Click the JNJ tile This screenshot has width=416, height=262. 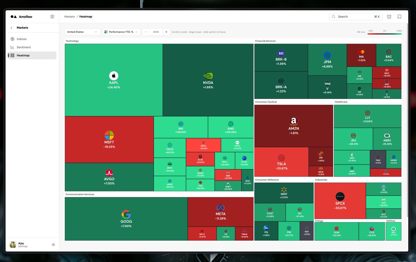tap(353, 139)
